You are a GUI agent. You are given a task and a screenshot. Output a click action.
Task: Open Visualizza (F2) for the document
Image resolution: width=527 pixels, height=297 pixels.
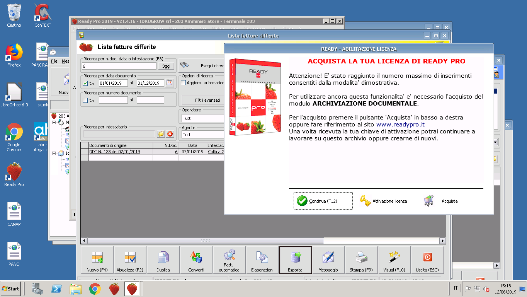coord(130,260)
